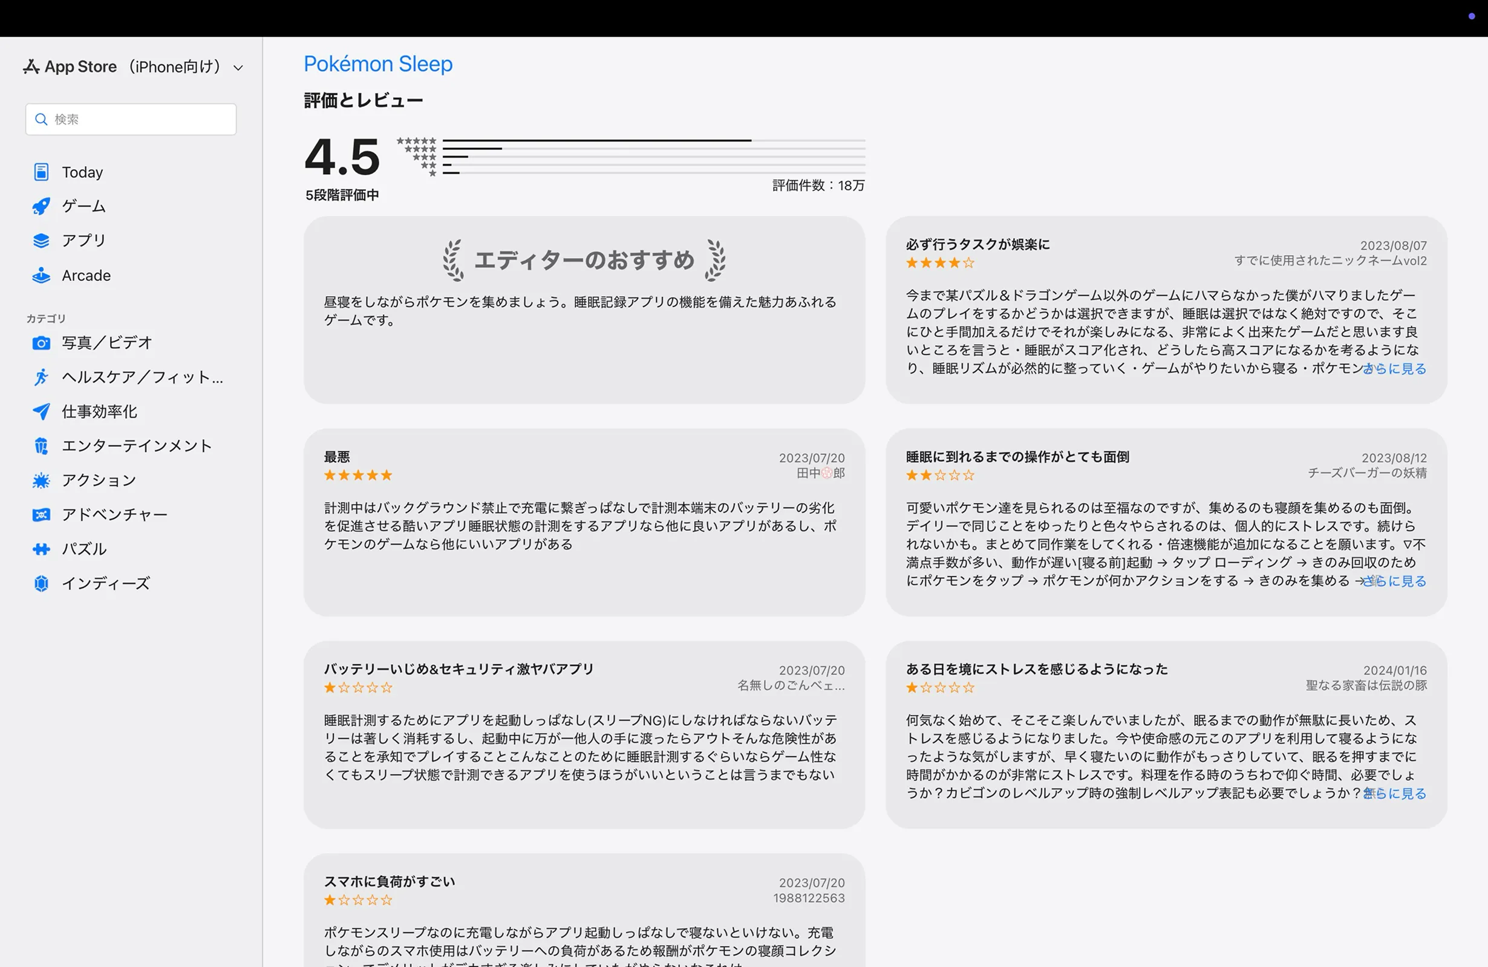Click the one-star rating on ある日を境に review

tap(941, 688)
